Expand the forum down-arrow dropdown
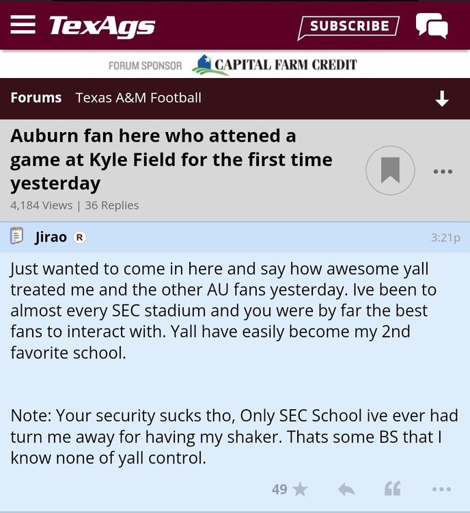470x513 pixels. 442,99
